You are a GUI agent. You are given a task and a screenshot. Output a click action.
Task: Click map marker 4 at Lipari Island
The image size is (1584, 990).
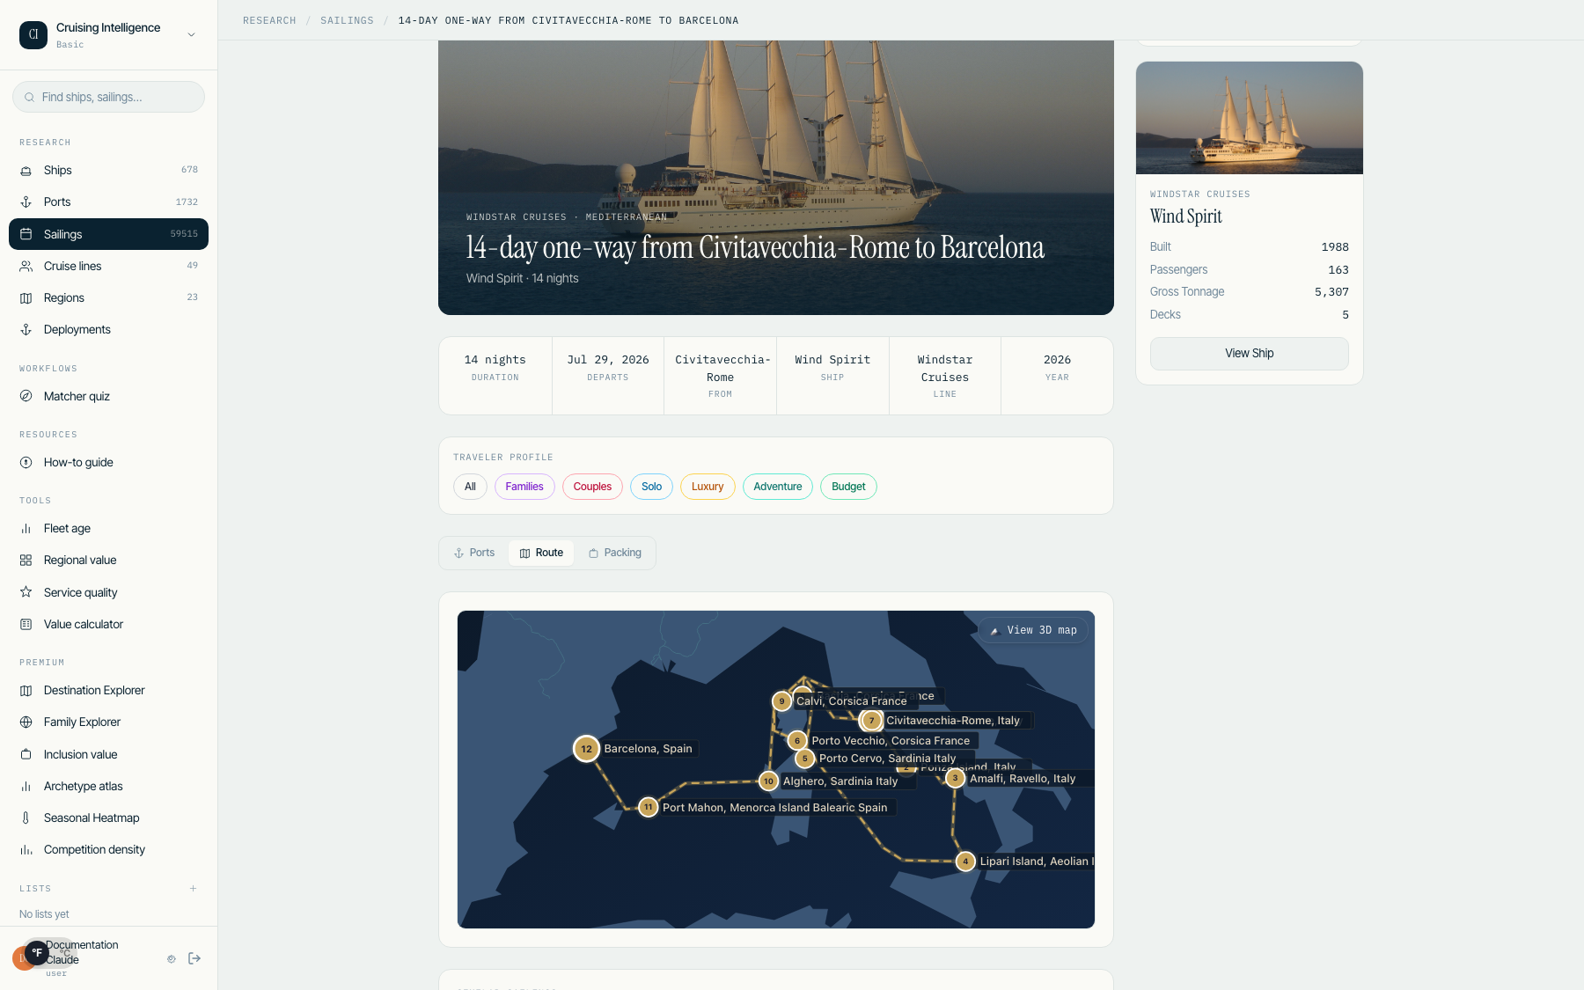[x=965, y=862]
